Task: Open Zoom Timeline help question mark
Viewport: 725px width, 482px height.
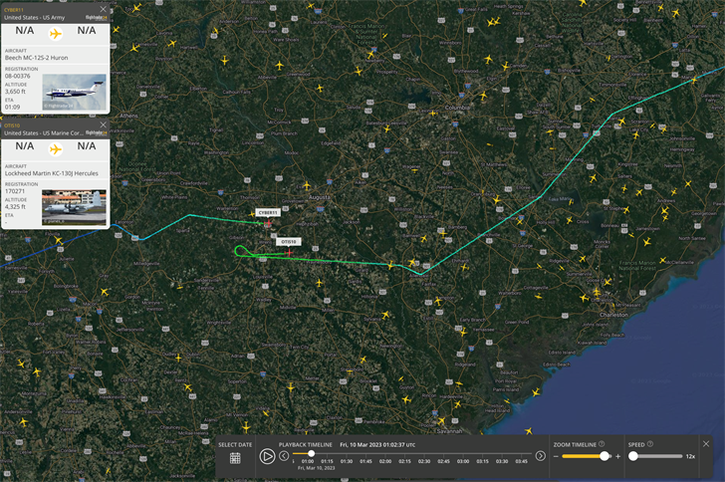Action: pos(602,444)
